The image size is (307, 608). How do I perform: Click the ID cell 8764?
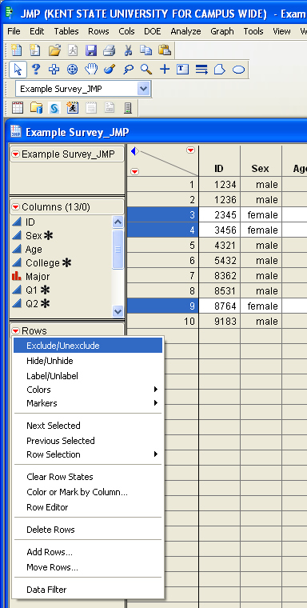(x=219, y=306)
